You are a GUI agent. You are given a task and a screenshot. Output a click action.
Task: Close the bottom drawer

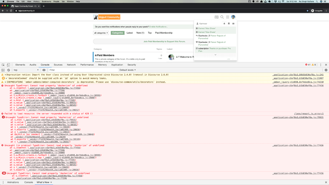(x=326, y=182)
